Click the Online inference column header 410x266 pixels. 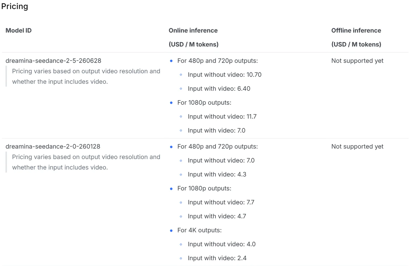[193, 30]
